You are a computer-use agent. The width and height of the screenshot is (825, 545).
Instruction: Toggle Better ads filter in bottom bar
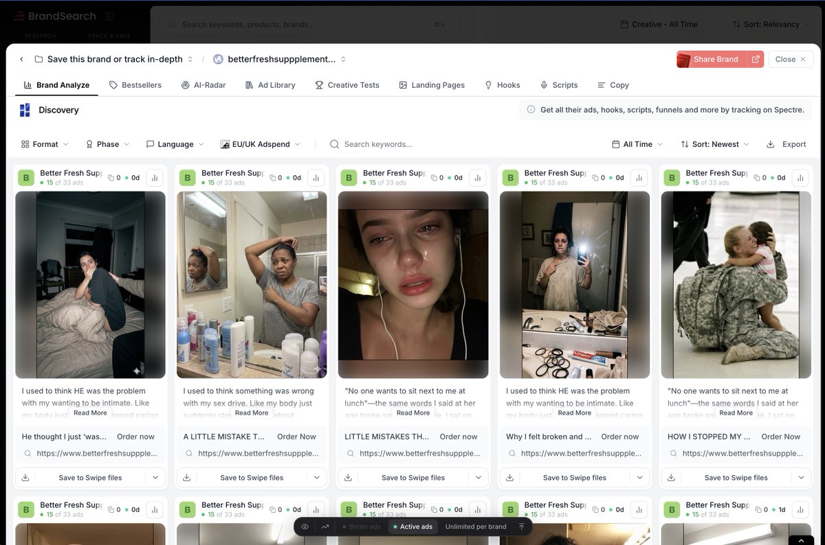[361, 526]
